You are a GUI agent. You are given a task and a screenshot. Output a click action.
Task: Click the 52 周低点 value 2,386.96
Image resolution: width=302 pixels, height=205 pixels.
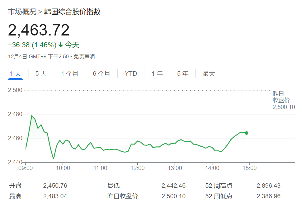269,196
